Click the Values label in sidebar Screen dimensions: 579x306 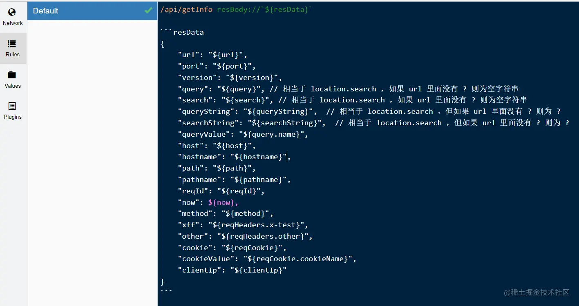click(x=13, y=86)
